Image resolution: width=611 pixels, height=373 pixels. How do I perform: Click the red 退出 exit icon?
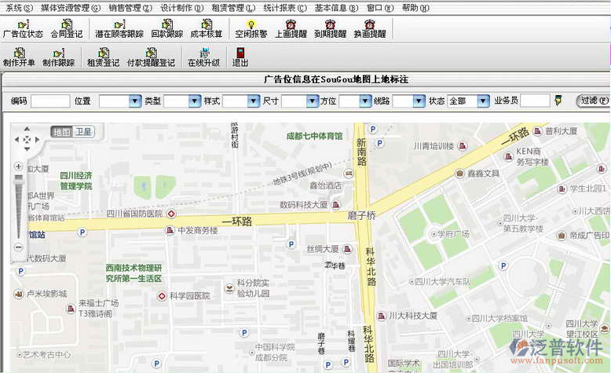coord(240,57)
